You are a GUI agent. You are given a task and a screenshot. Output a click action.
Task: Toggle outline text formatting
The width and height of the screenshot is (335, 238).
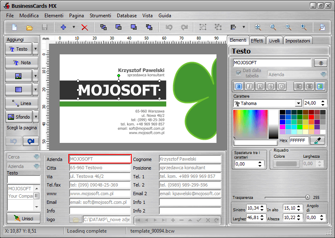click(281, 86)
